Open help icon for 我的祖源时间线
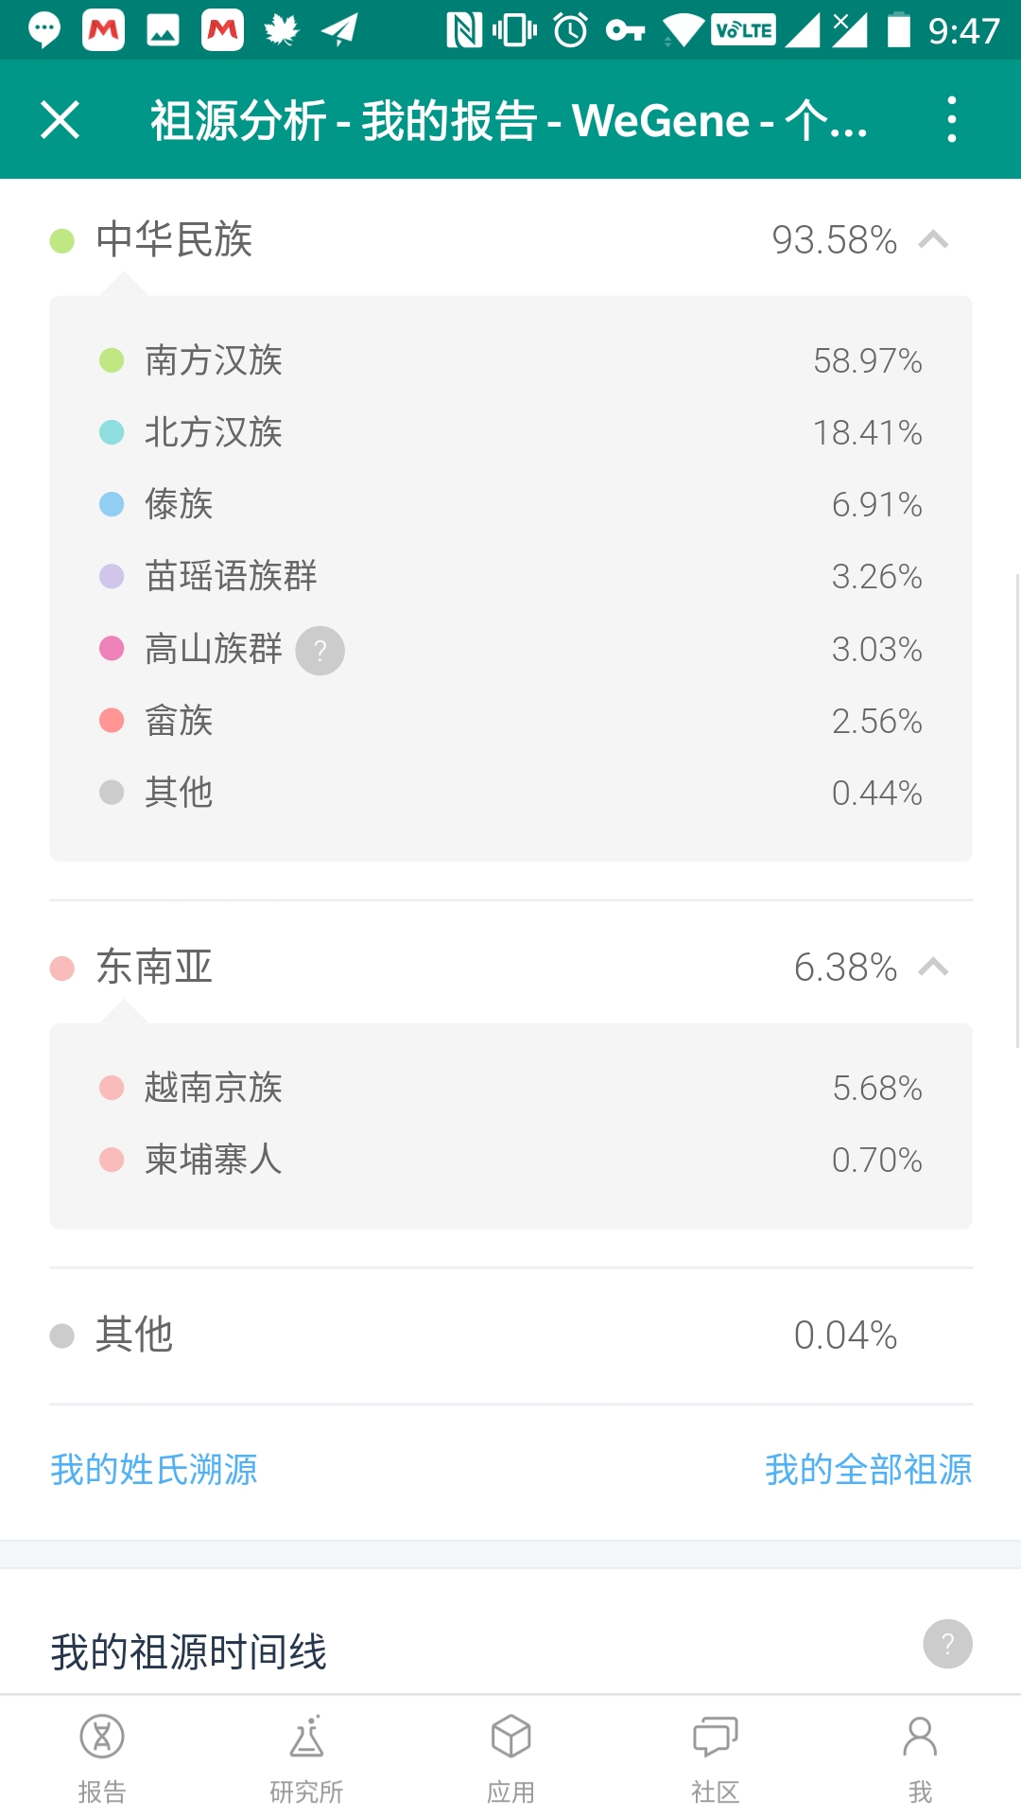 click(947, 1645)
